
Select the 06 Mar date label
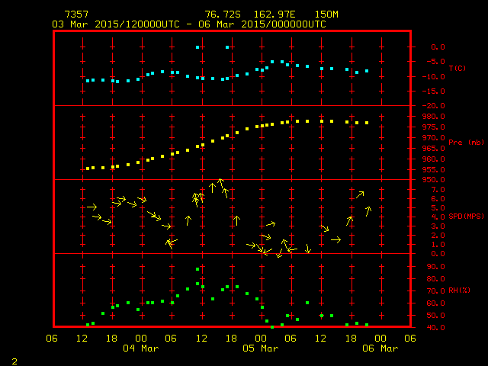tap(380, 348)
